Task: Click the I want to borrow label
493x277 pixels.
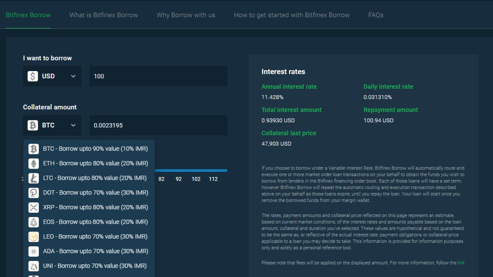Action: pyautogui.click(x=47, y=58)
